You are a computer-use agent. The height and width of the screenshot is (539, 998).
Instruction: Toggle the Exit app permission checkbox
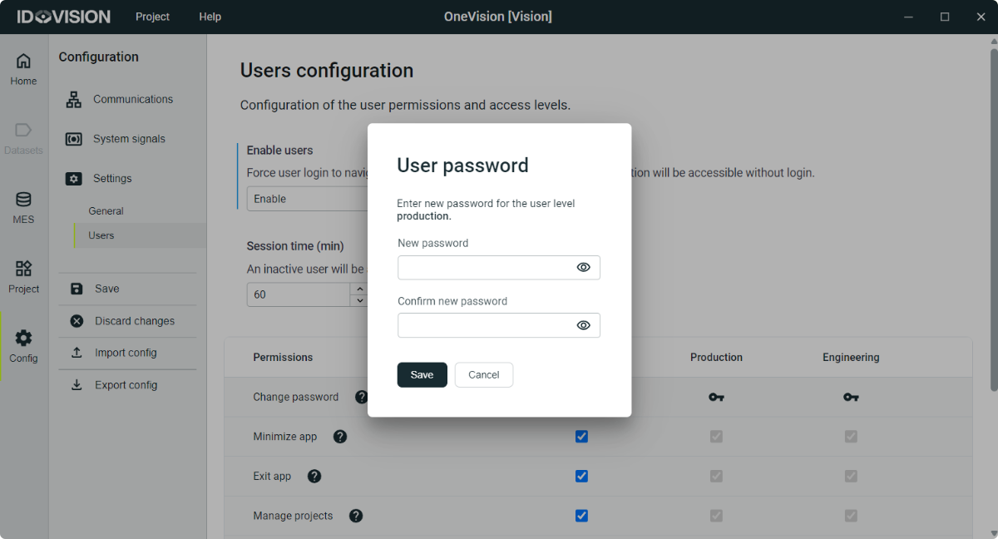point(581,476)
